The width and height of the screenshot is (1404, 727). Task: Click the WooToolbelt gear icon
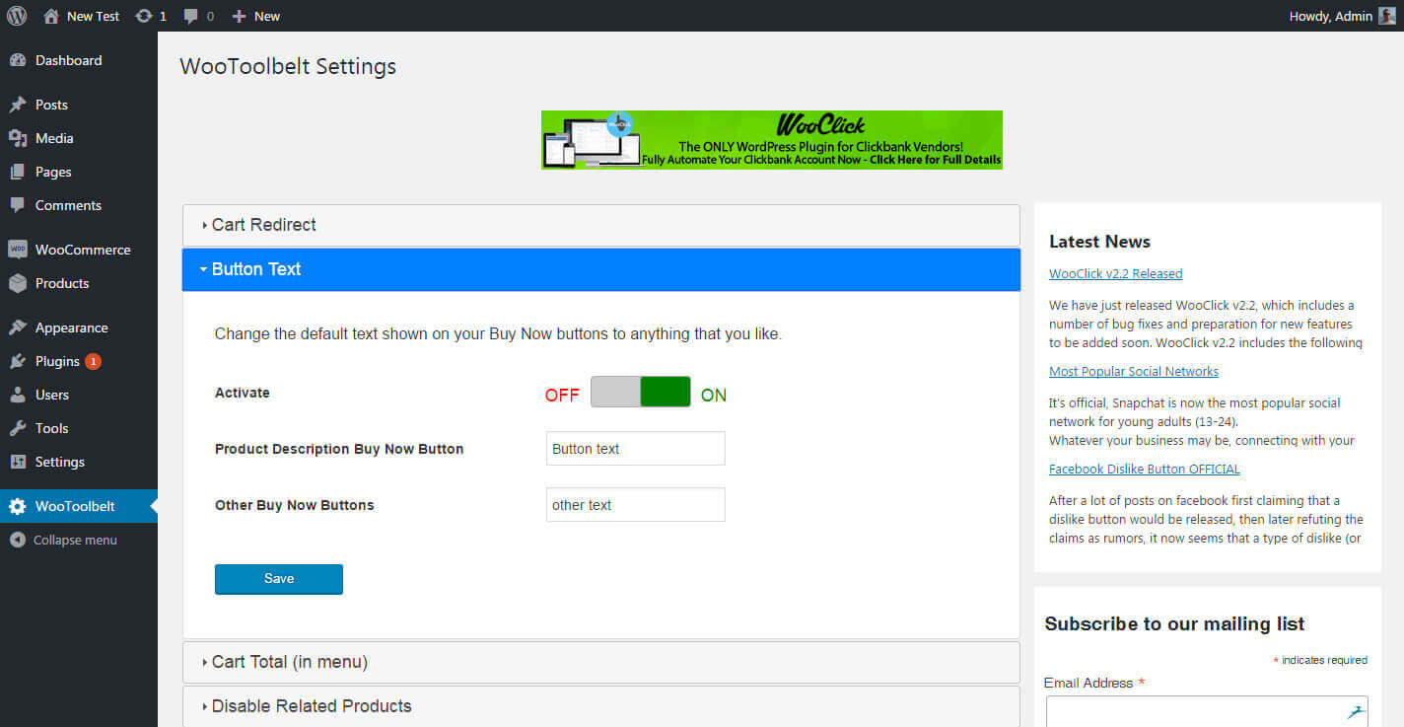click(18, 506)
